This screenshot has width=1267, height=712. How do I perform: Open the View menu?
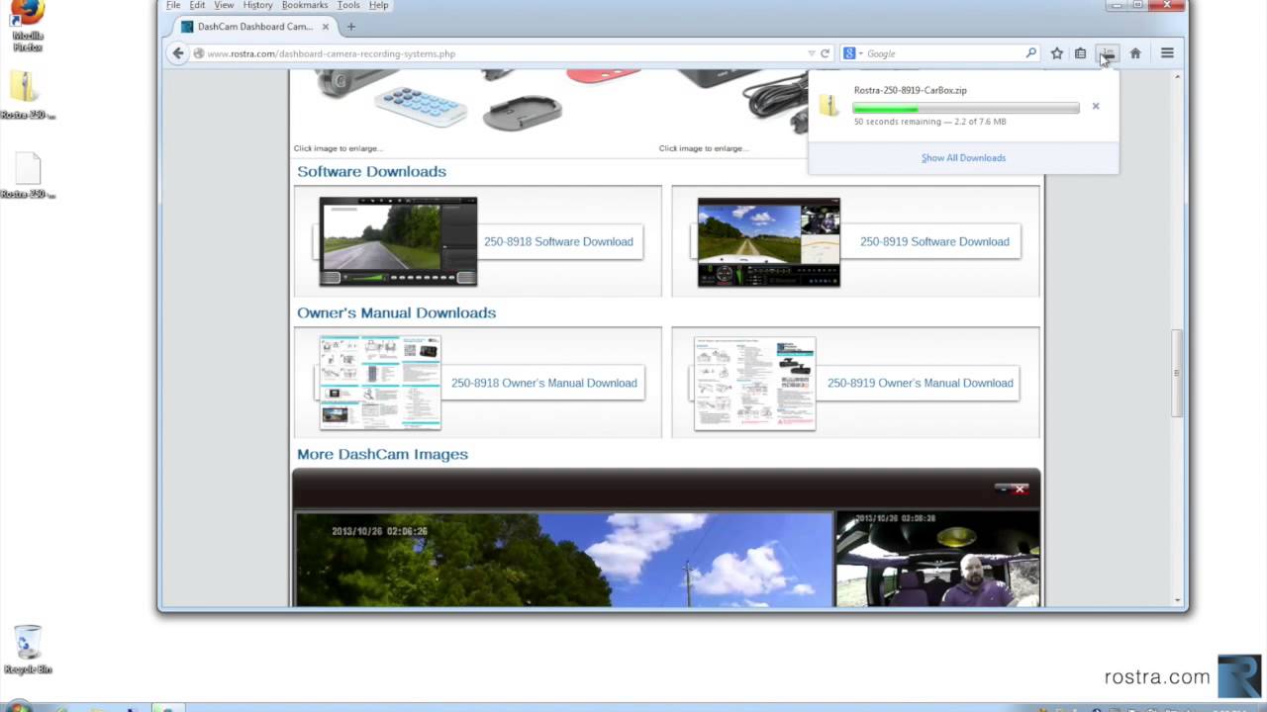(224, 5)
